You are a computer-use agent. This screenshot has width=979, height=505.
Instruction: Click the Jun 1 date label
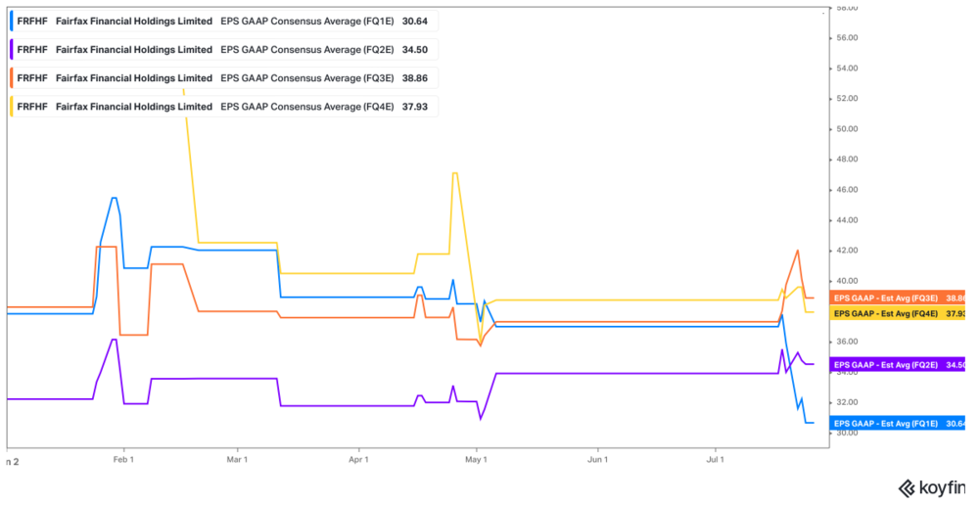(x=597, y=459)
